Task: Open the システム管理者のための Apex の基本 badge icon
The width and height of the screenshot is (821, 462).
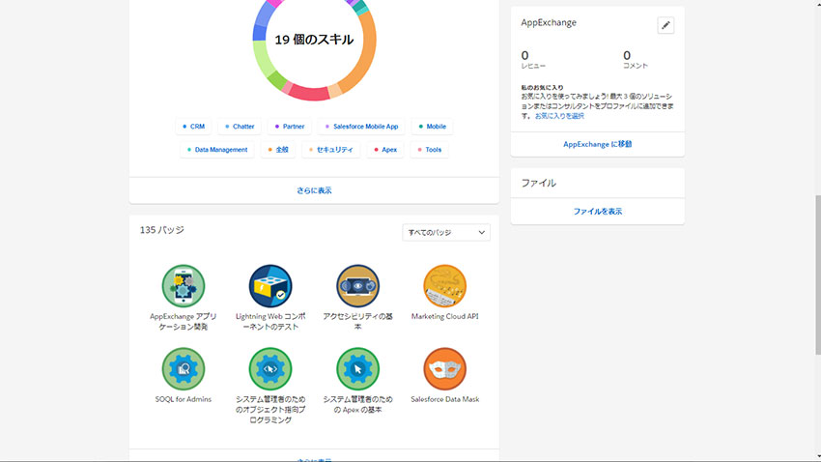Action: pyautogui.click(x=357, y=369)
